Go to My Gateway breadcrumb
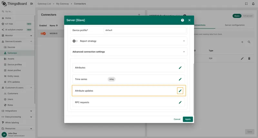This screenshot has height=138, width=258. (62, 4)
